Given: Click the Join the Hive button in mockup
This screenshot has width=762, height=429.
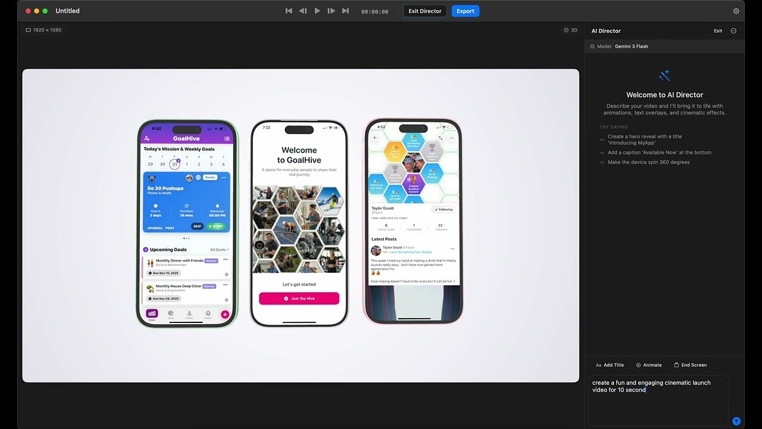Looking at the screenshot, I should pyautogui.click(x=299, y=299).
